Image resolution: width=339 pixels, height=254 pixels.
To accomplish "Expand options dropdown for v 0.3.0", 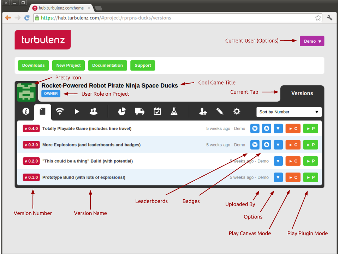I will (x=278, y=145).
